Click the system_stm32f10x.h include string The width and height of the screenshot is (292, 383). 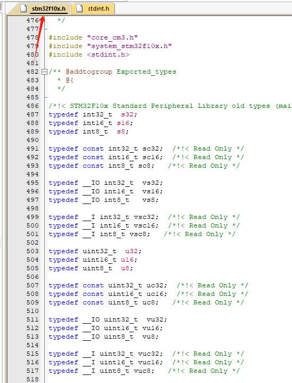129,46
